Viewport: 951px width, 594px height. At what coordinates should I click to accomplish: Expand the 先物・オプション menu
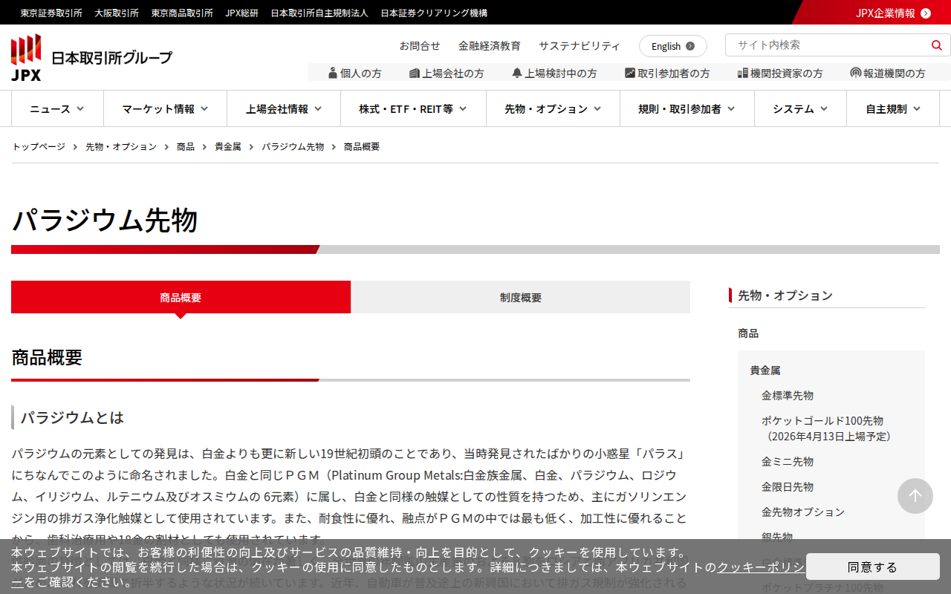pos(553,108)
